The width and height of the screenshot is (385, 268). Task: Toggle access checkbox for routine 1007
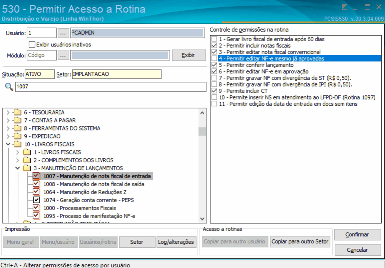click(x=36, y=176)
